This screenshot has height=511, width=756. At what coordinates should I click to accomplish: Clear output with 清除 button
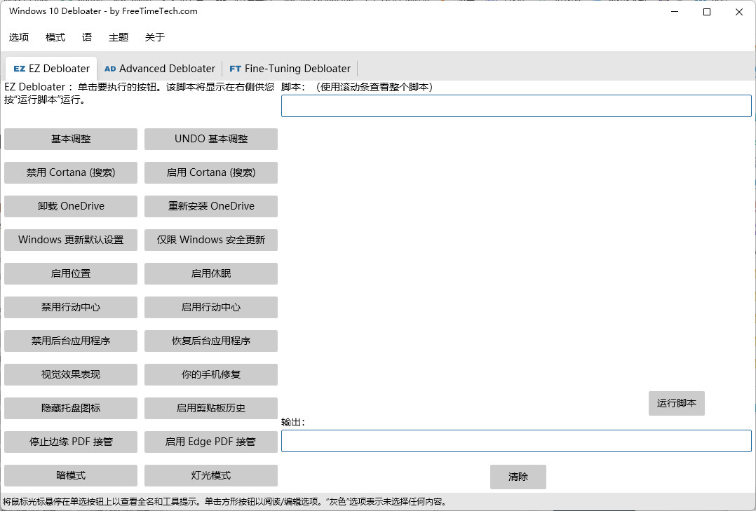point(518,477)
